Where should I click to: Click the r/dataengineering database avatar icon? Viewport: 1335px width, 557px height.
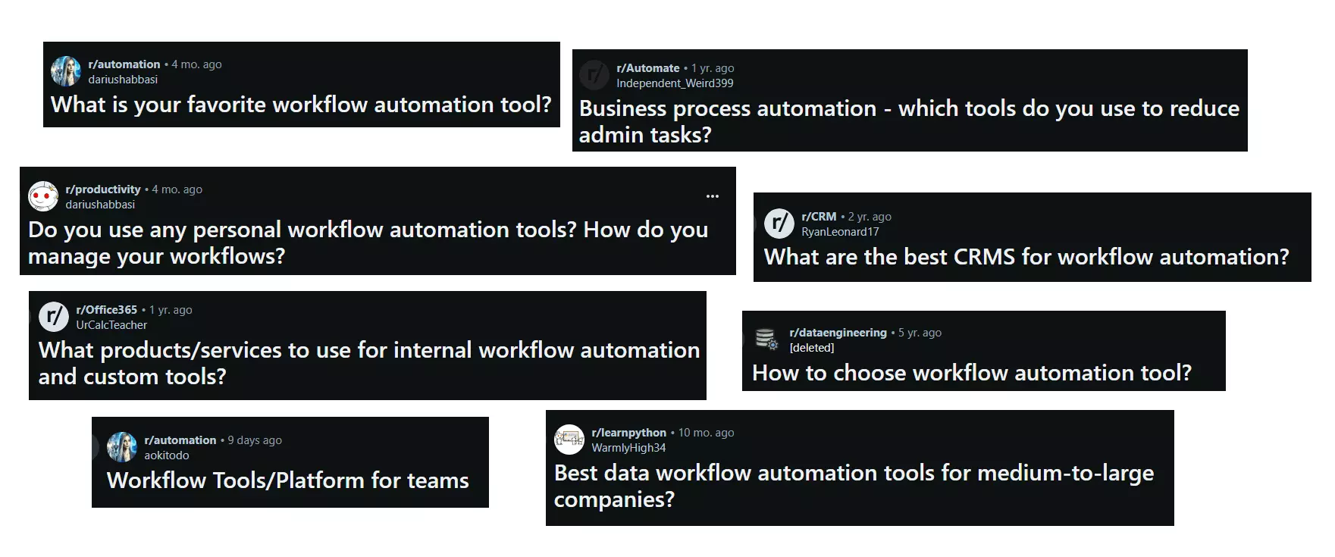click(x=766, y=340)
